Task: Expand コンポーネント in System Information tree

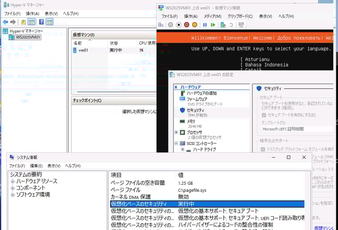Action: coord(13,188)
